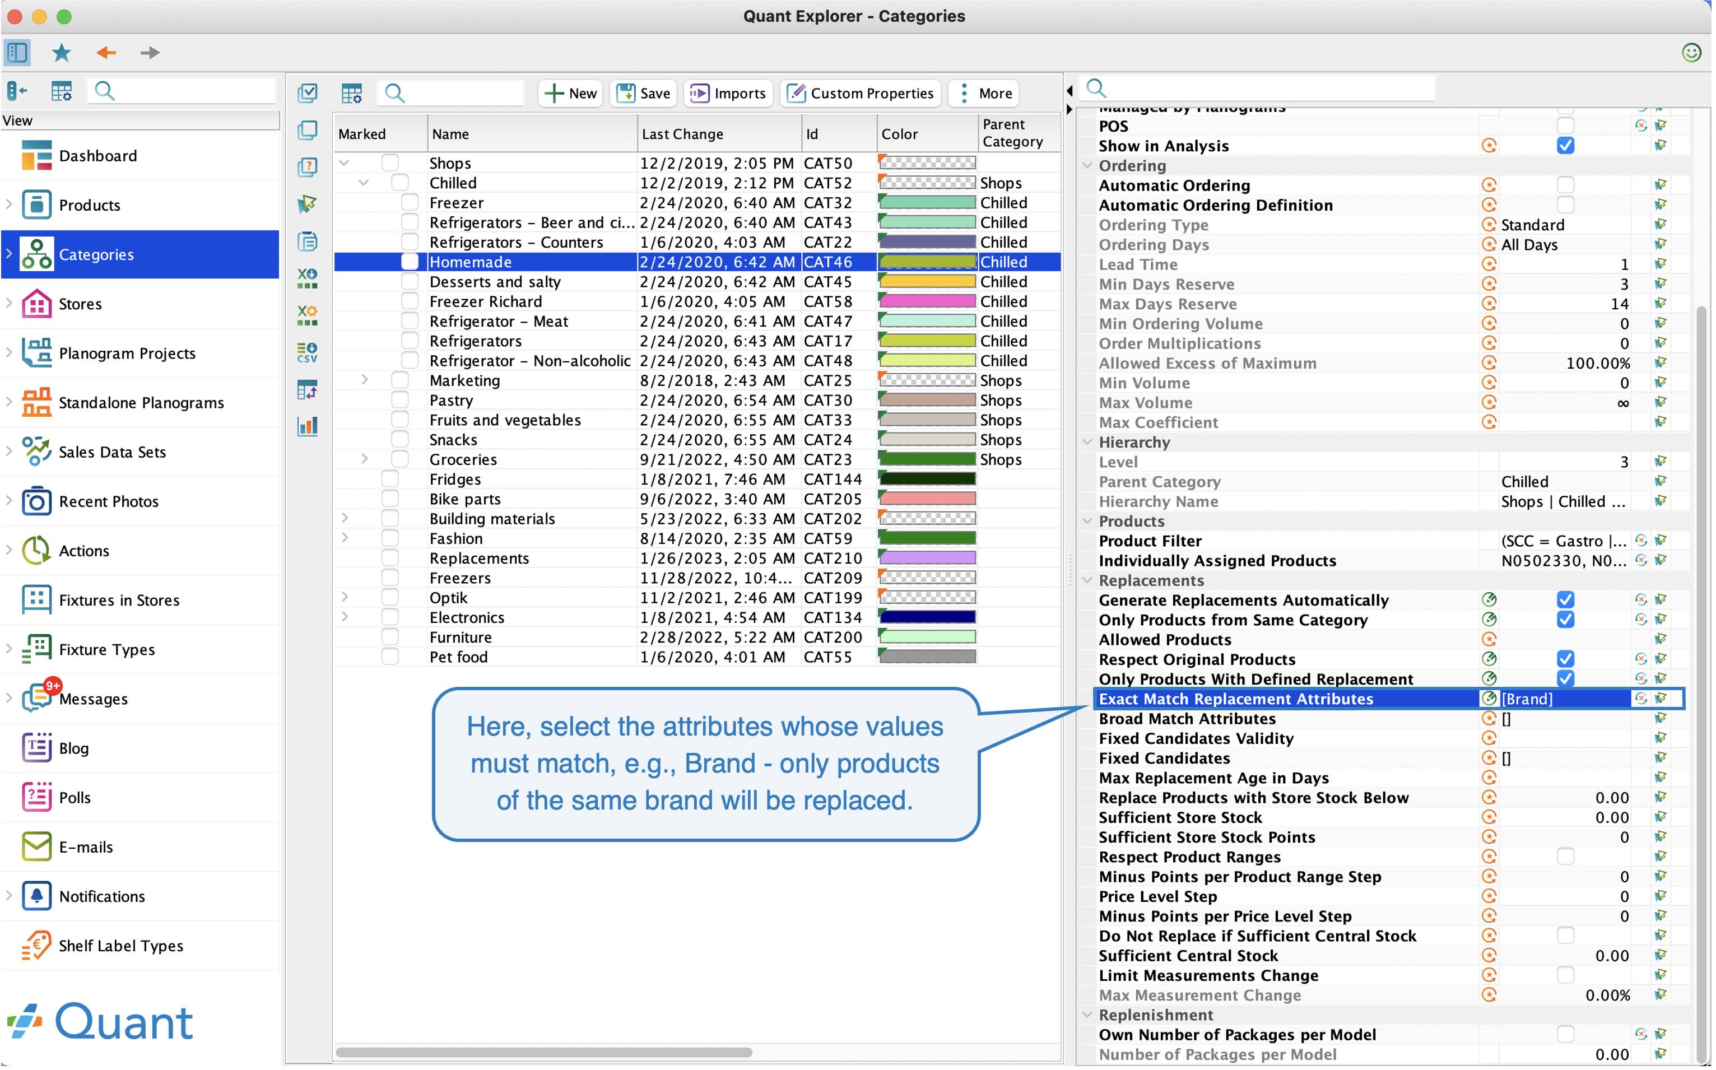Screen dimensions: 1716x1070
Task: Enable Respect Product Ranges checkbox
Action: (1566, 857)
